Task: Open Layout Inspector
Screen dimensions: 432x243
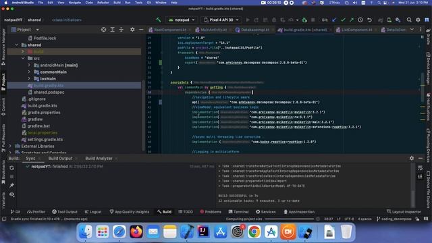Action: pos(404,211)
